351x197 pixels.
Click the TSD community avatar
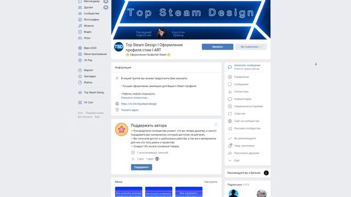coord(118,47)
